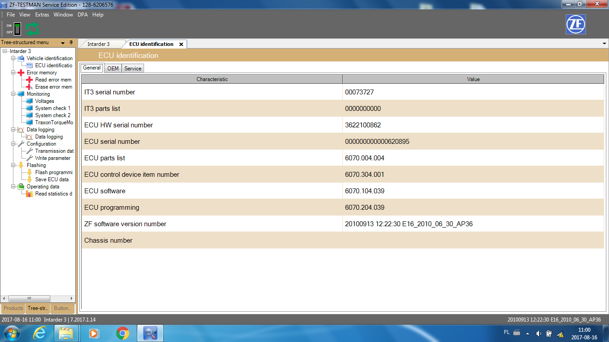Open Windows Media Player from taskbar
The image size is (609, 342).
94,333
